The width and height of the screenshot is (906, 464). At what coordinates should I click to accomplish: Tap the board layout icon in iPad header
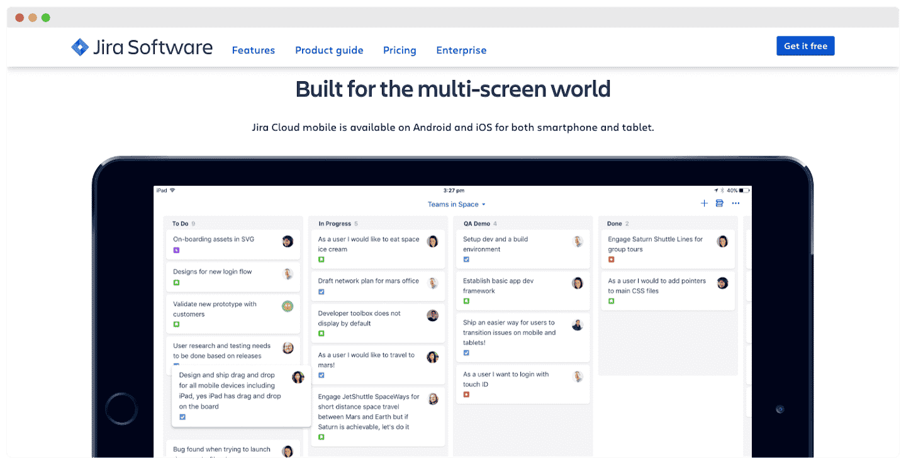click(719, 203)
